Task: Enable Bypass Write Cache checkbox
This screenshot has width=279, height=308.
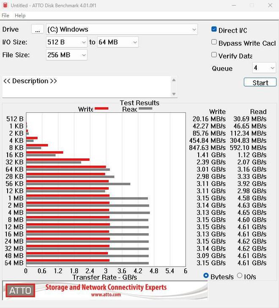Action: [x=214, y=42]
